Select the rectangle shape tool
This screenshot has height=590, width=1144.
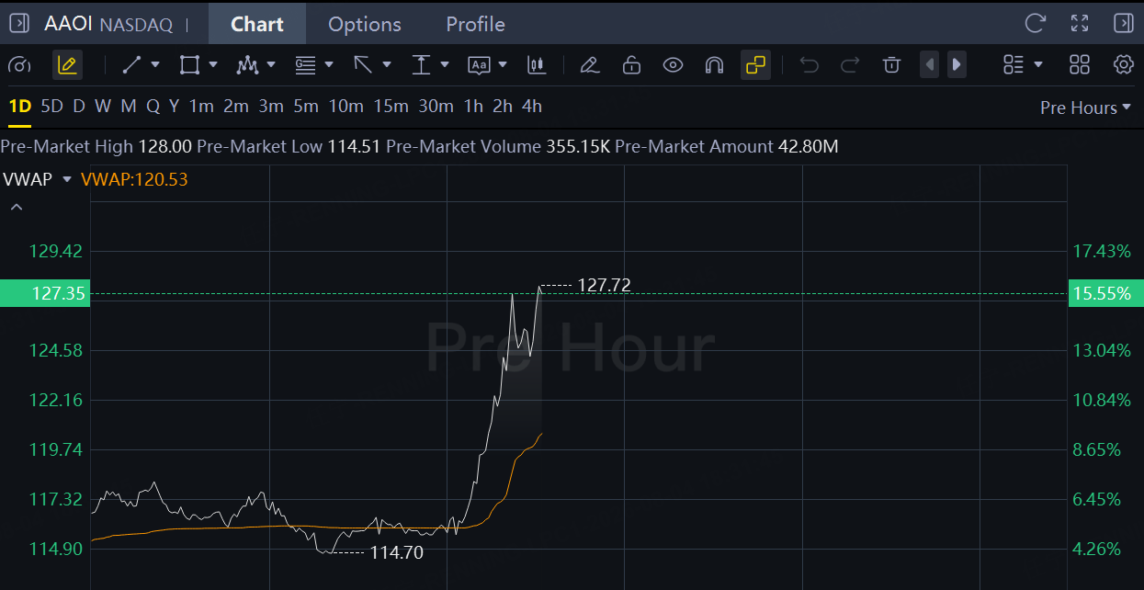pyautogui.click(x=189, y=65)
